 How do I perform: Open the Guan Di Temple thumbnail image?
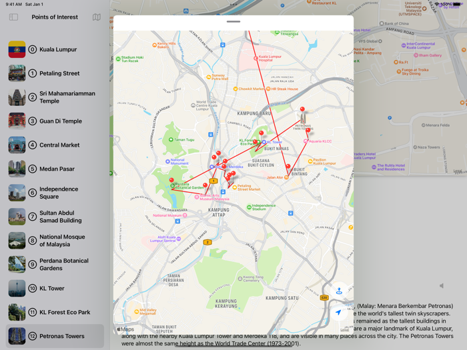point(17,121)
